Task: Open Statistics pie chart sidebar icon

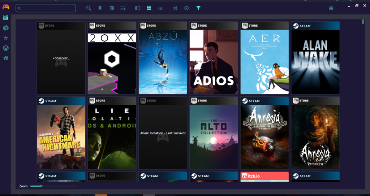Action: point(6,28)
